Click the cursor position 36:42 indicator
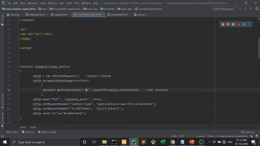This screenshot has height=146, width=260. click(x=173, y=136)
